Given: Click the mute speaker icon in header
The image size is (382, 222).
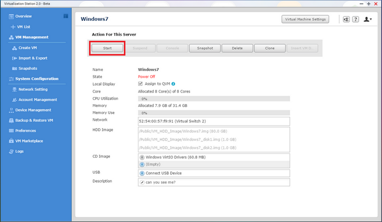Looking at the screenshot, I should click(x=346, y=19).
